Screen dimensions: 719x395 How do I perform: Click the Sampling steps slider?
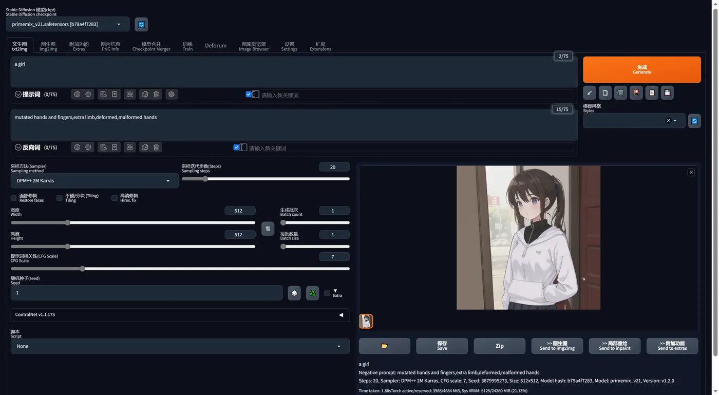pos(266,179)
